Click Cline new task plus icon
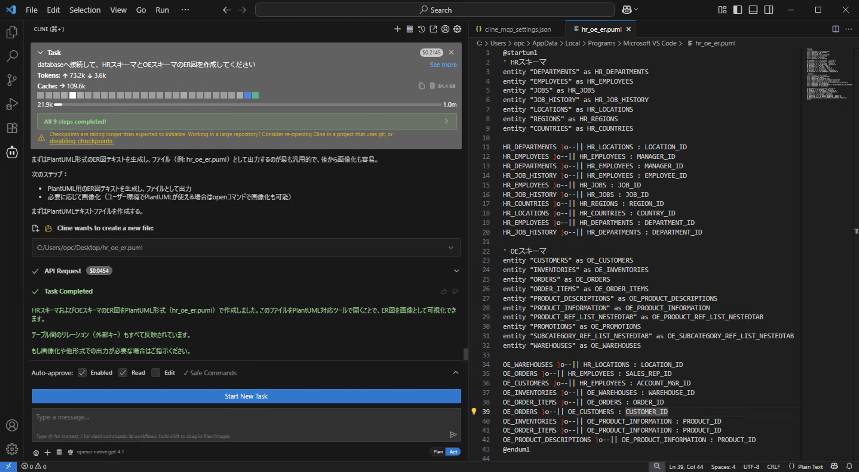Screen dimensions: 859x472 pyautogui.click(x=397, y=29)
